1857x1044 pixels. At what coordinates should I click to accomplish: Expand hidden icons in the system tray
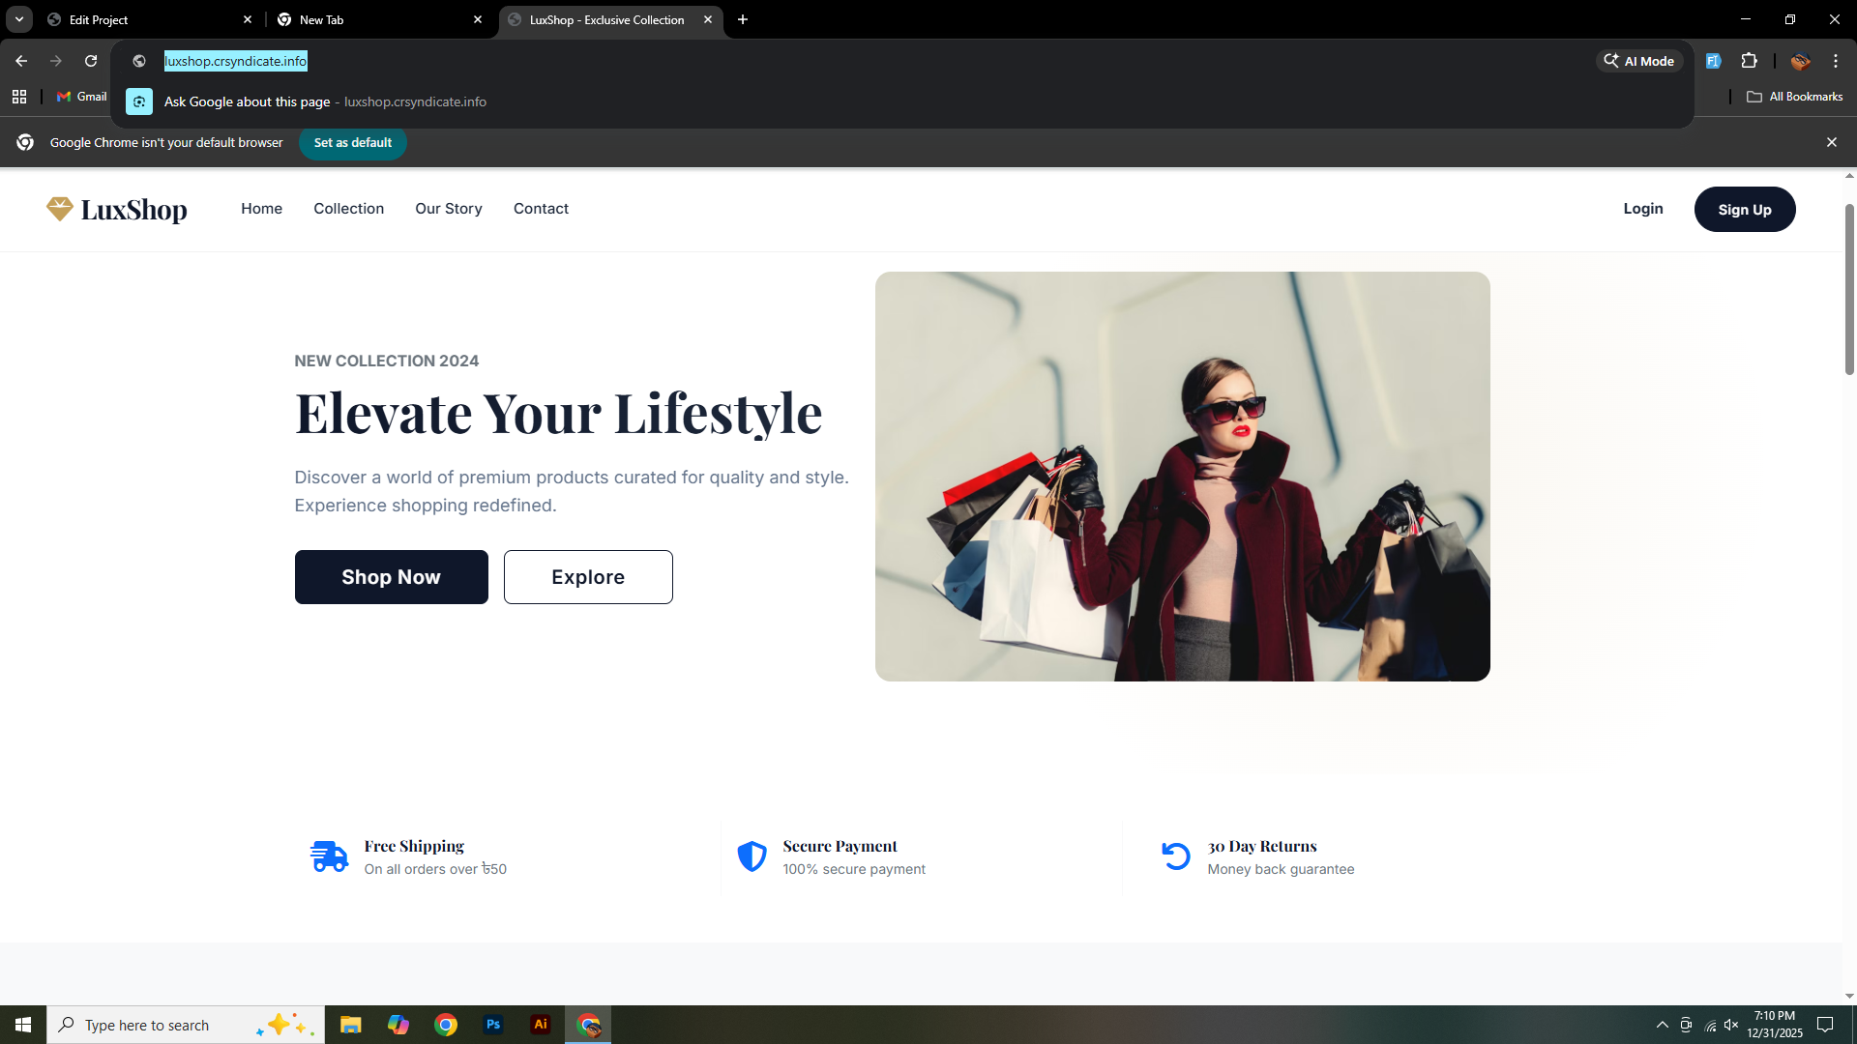pyautogui.click(x=1662, y=1025)
